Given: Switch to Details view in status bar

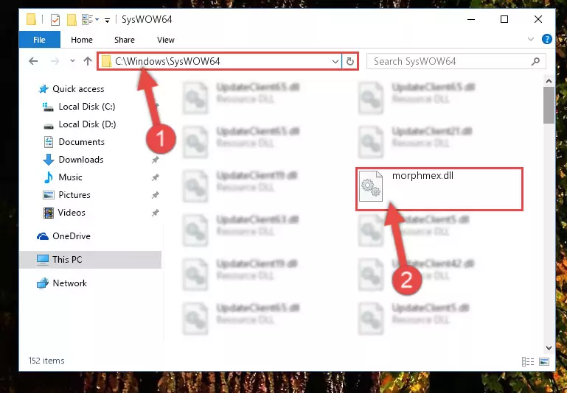Looking at the screenshot, I should [528, 361].
